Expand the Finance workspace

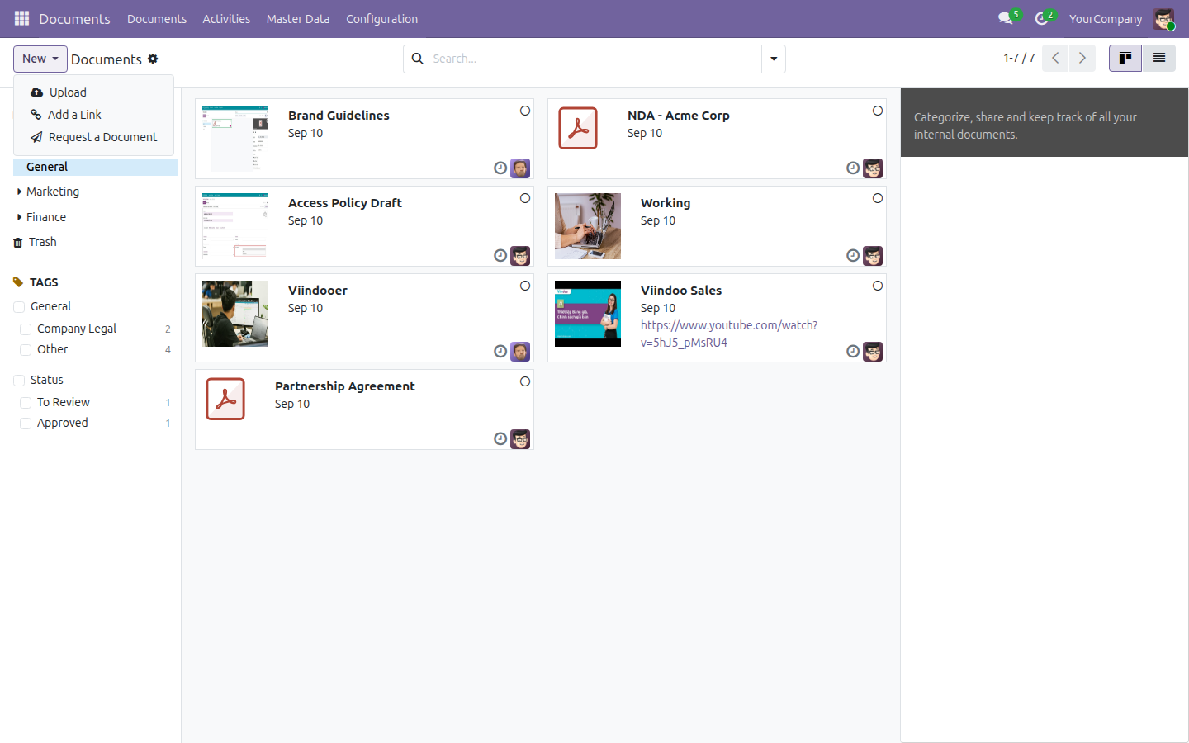tap(19, 217)
